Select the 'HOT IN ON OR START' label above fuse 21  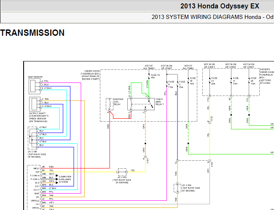click(209, 66)
